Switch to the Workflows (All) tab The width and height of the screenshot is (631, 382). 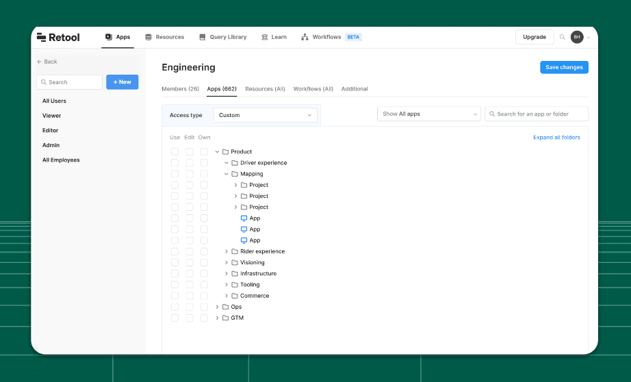pyautogui.click(x=313, y=89)
